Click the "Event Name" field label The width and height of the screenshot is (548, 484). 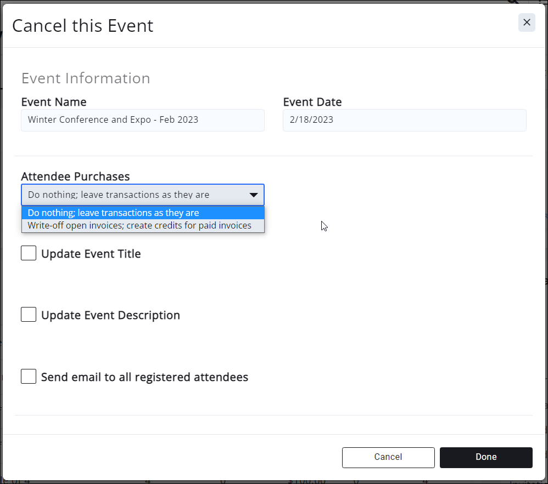54,102
